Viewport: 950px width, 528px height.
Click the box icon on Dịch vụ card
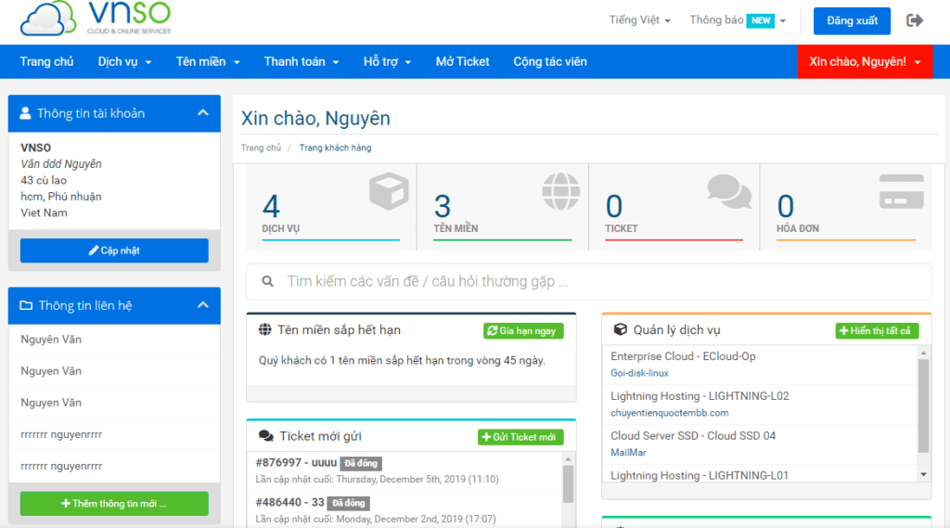point(389,191)
